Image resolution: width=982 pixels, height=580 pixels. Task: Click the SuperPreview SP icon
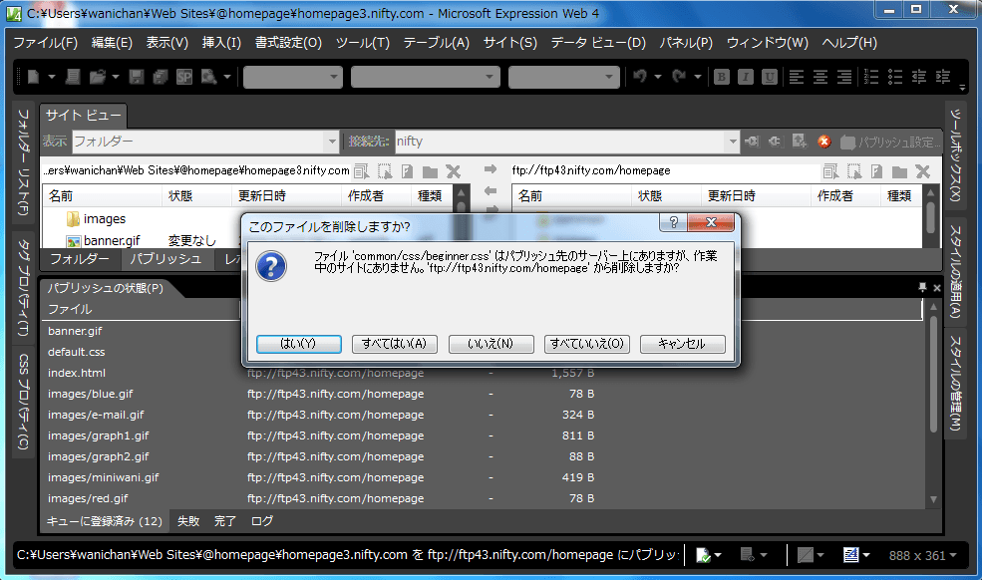click(x=184, y=77)
